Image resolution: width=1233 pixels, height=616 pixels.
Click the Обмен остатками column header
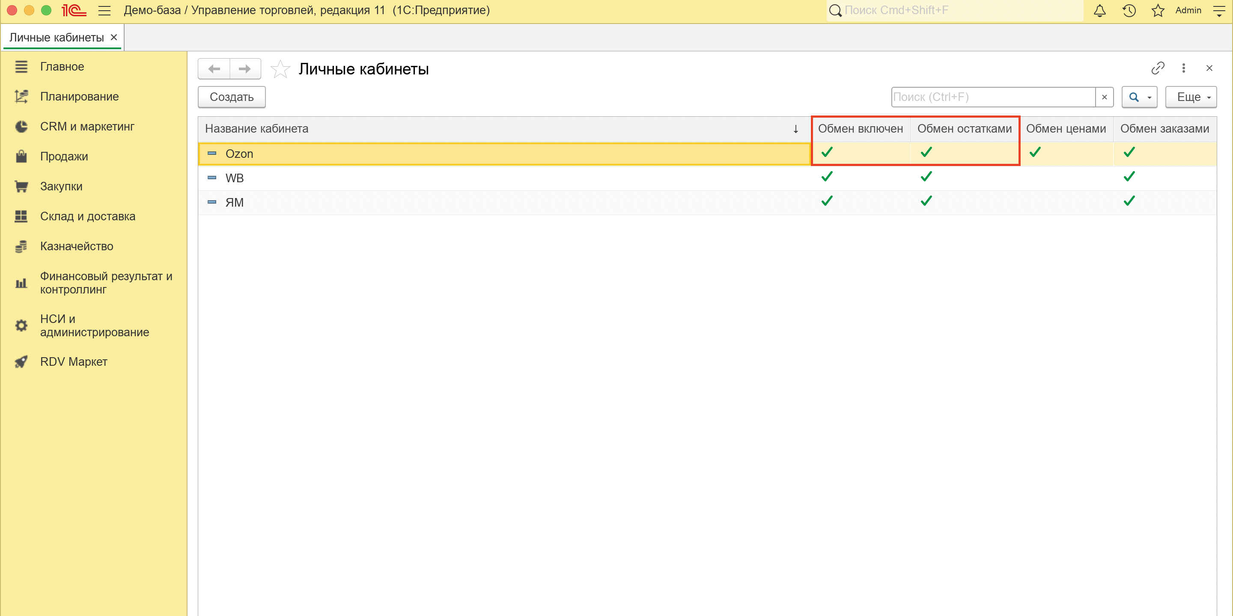(x=965, y=129)
